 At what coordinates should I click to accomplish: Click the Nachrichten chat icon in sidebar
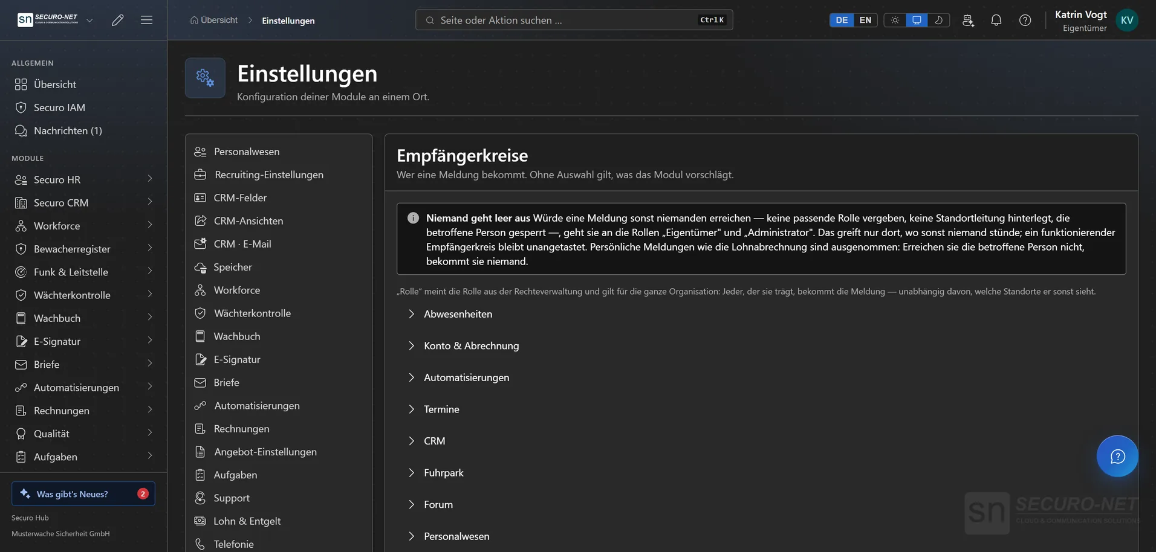point(21,130)
